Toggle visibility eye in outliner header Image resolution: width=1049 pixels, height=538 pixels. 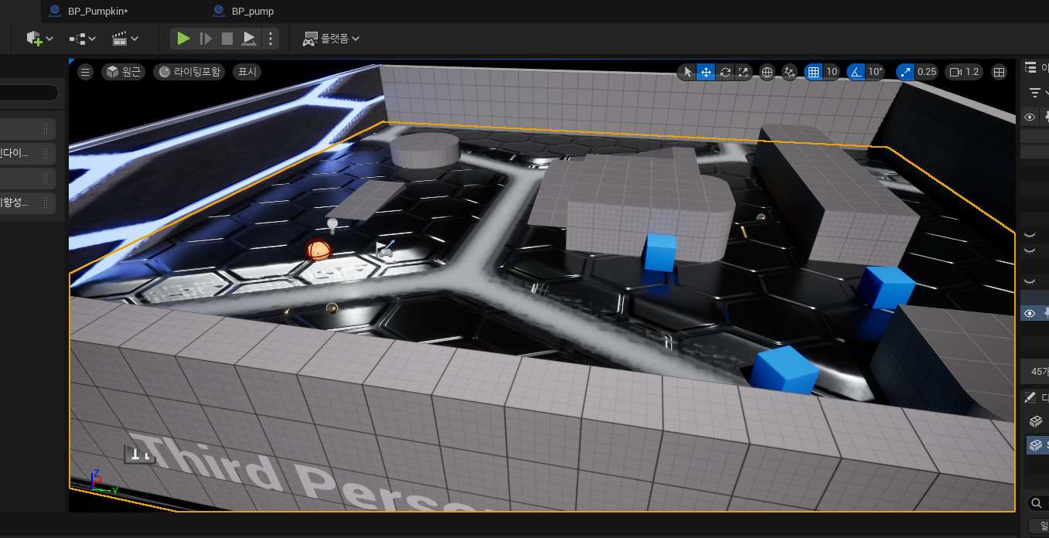coord(1030,117)
